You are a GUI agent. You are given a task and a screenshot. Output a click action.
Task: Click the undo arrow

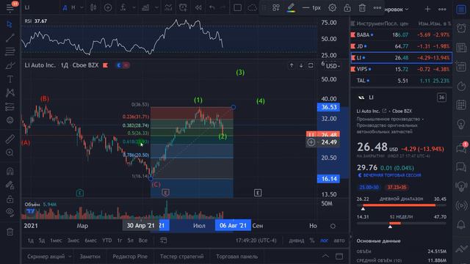212,7
